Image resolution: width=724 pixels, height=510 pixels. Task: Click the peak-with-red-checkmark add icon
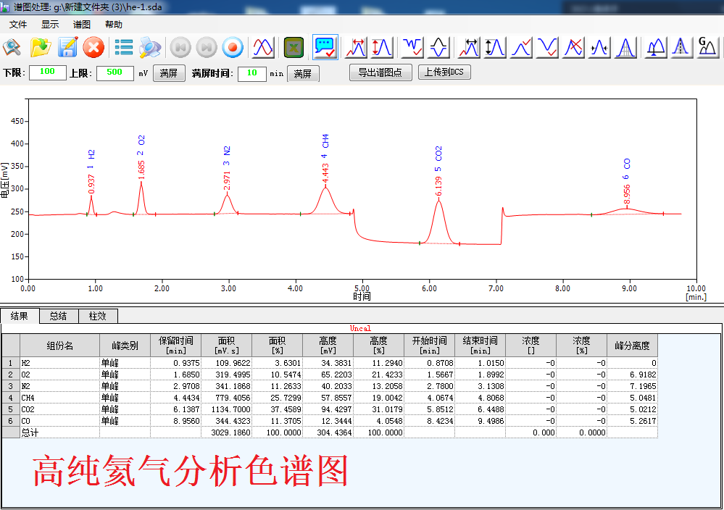[x=521, y=47]
